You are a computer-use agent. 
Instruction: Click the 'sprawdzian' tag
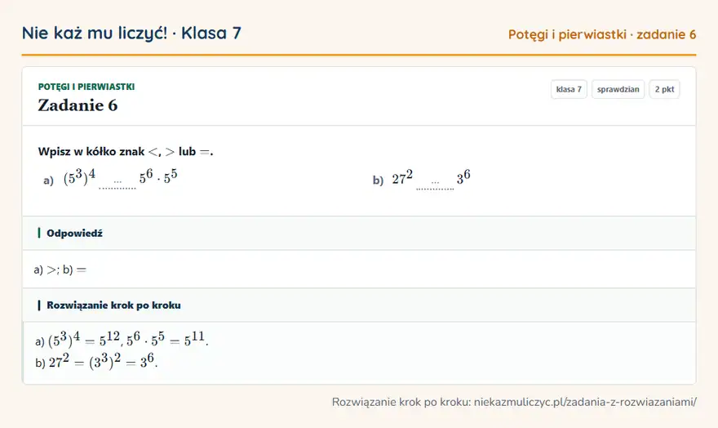(x=618, y=89)
